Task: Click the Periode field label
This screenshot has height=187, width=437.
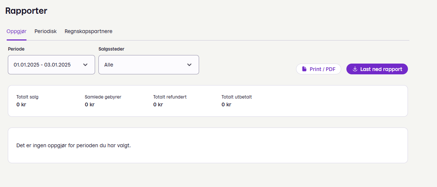Action: pyautogui.click(x=16, y=49)
